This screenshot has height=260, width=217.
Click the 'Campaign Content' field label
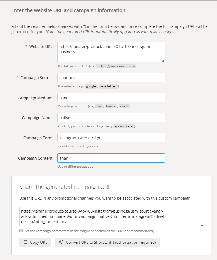pyautogui.click(x=35, y=158)
